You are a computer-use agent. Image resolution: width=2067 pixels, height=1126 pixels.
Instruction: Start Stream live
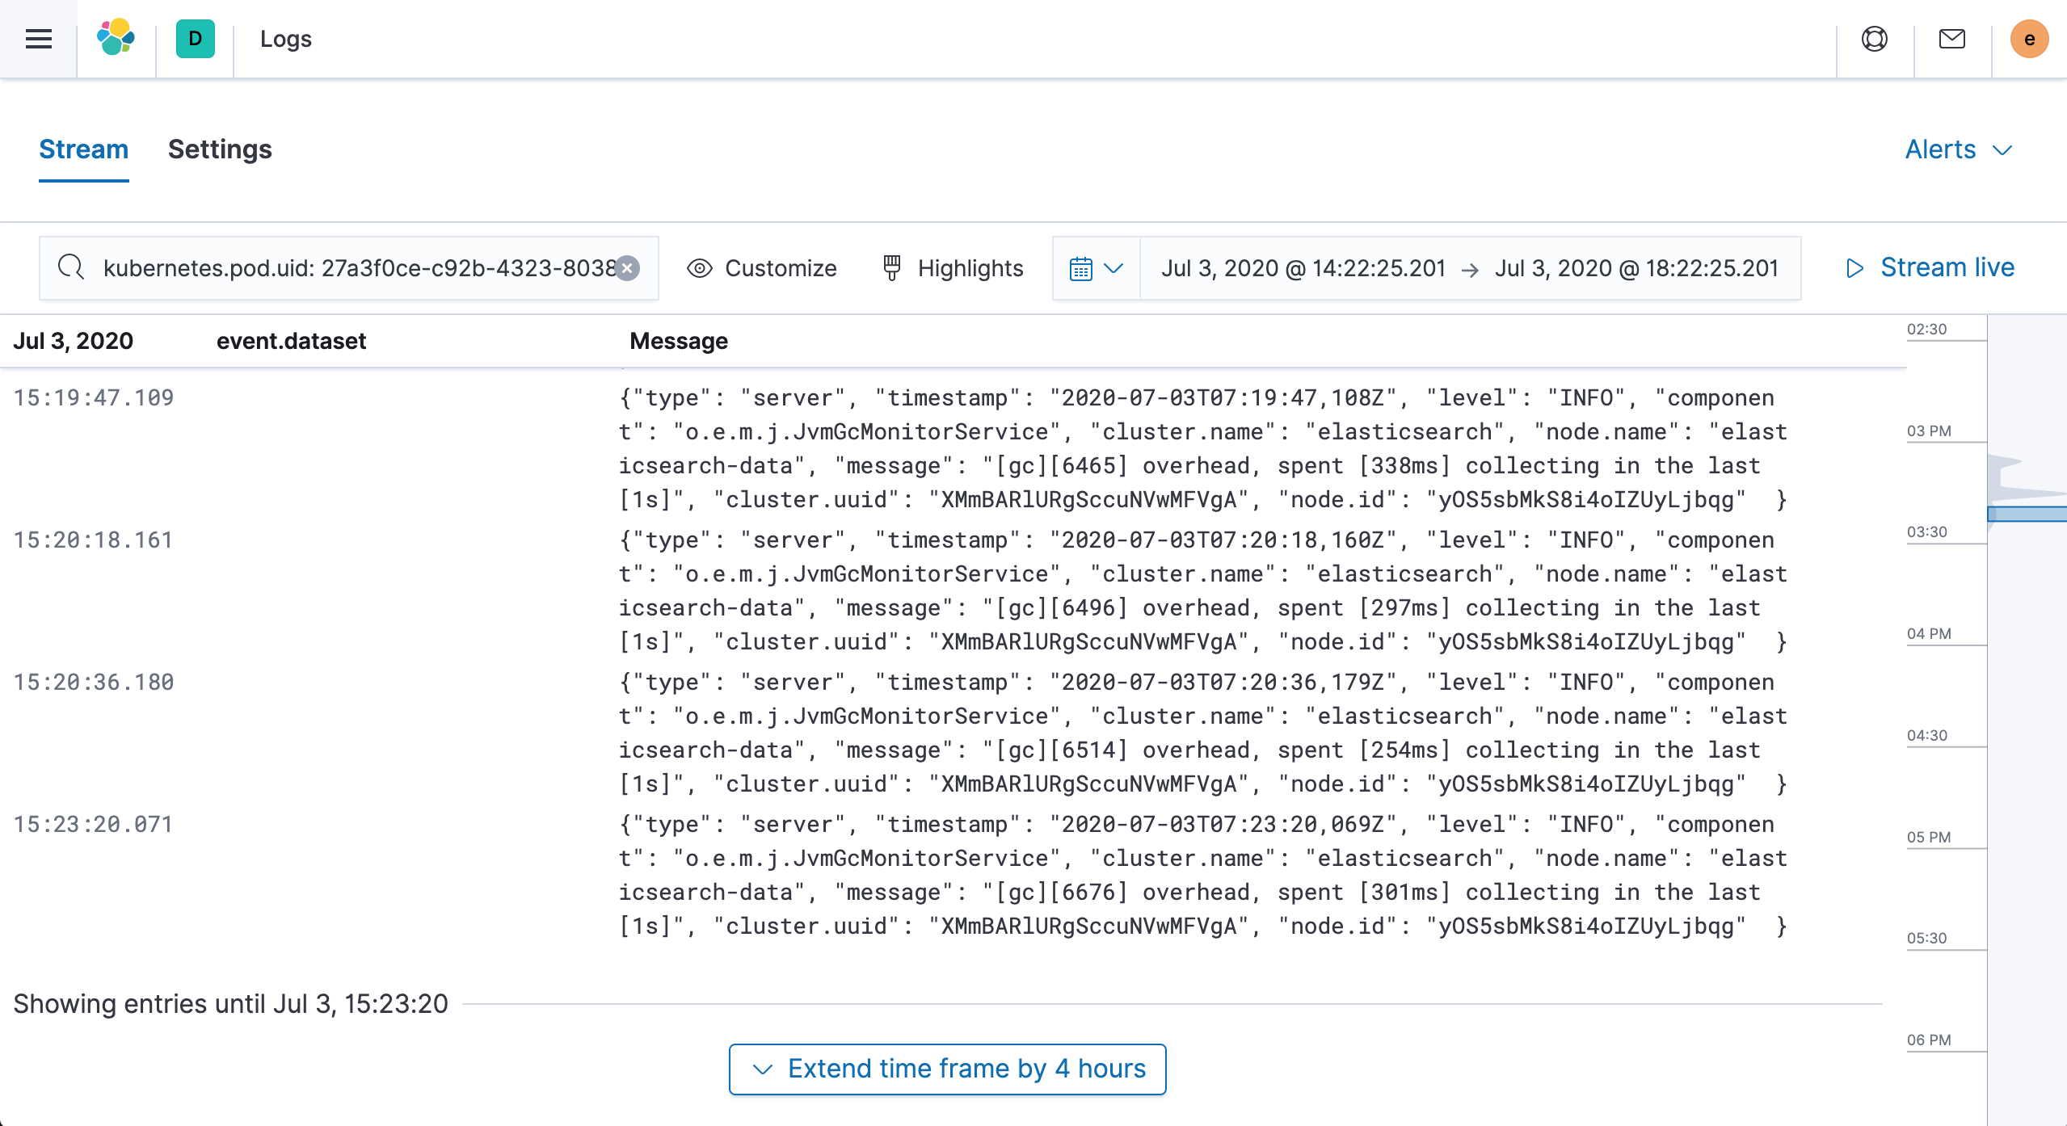[1931, 267]
